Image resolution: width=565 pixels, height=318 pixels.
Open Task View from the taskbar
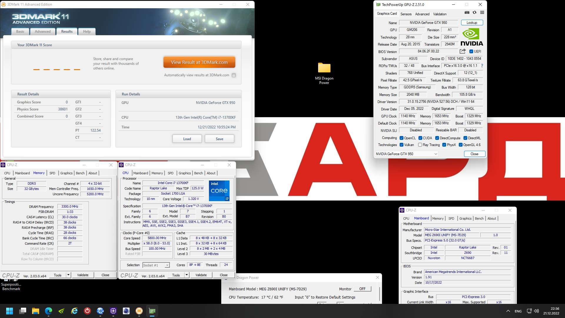click(23, 311)
